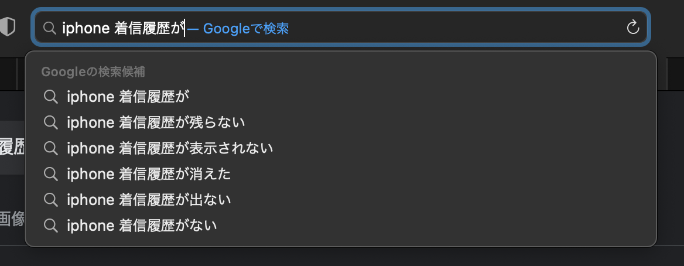Image resolution: width=684 pixels, height=266 pixels.
Task: Click the search icon beside "着信履歴が出ない"
Action: (x=51, y=200)
